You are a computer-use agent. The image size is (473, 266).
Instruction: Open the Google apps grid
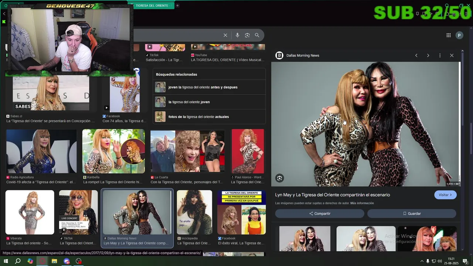448,35
